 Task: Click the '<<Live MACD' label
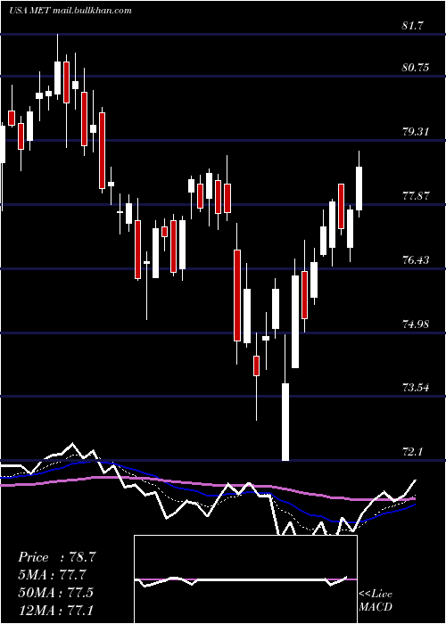click(376, 601)
